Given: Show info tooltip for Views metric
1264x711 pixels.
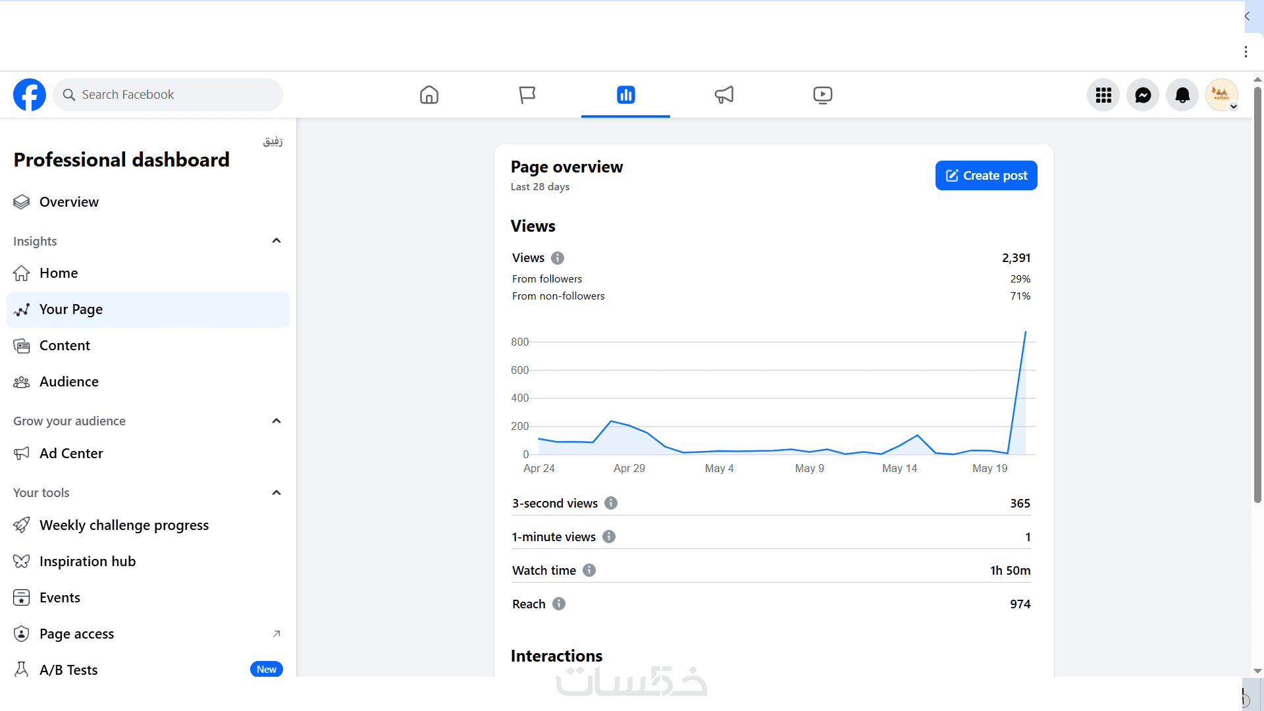Looking at the screenshot, I should tap(558, 258).
